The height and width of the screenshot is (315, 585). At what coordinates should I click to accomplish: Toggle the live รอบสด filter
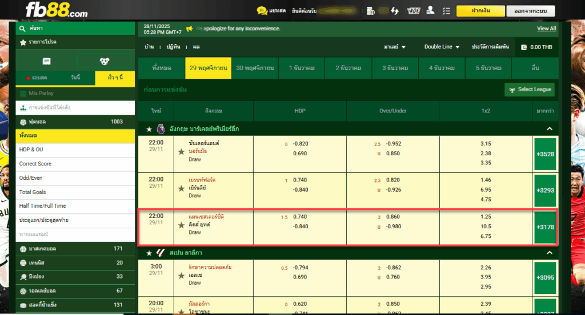[x=37, y=78]
